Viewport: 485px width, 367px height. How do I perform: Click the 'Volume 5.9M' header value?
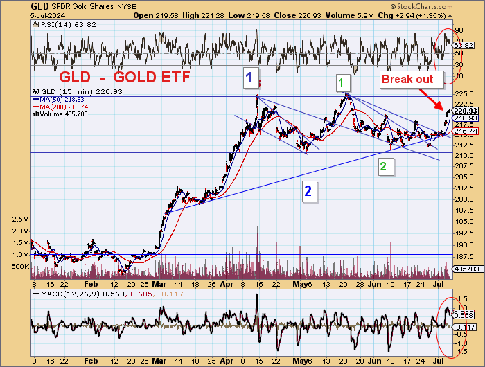(349, 15)
